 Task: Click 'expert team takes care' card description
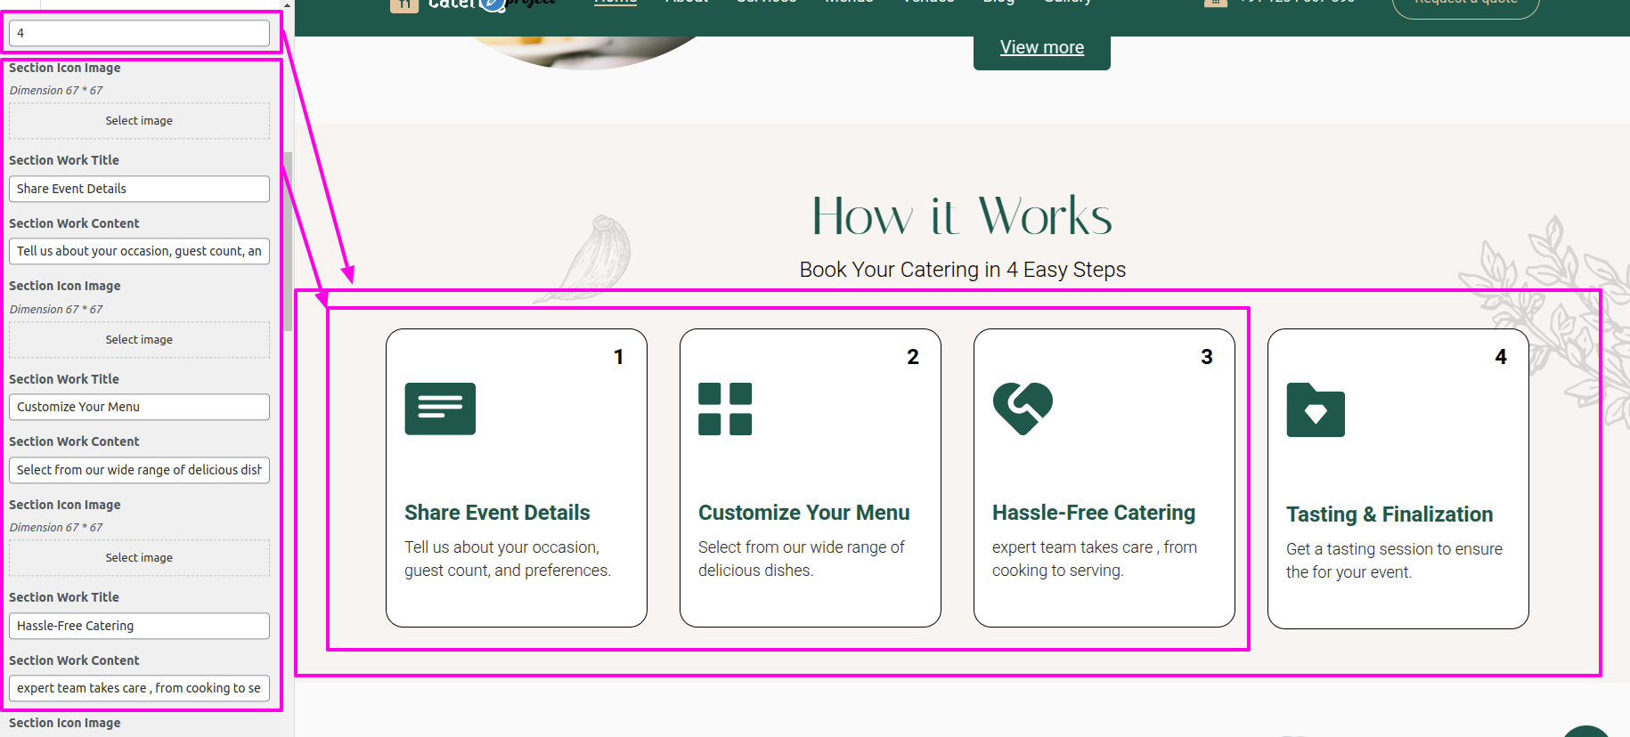pos(1095,559)
